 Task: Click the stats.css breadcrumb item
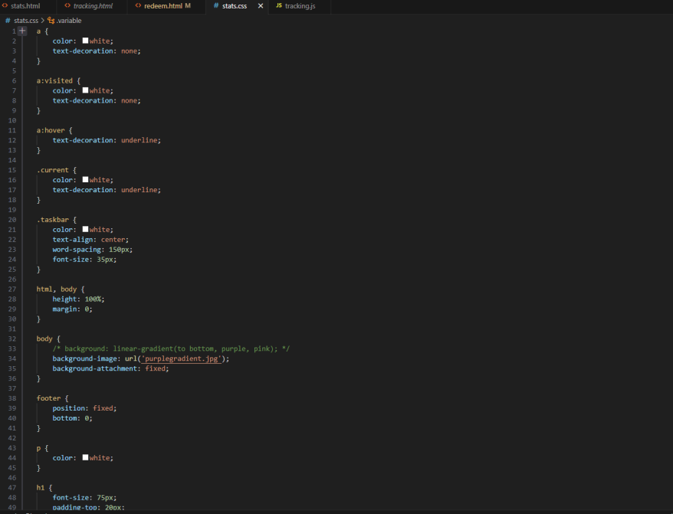[26, 21]
